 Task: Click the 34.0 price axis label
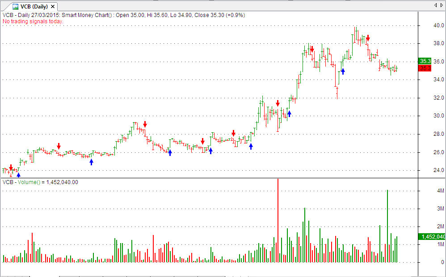click(438, 80)
